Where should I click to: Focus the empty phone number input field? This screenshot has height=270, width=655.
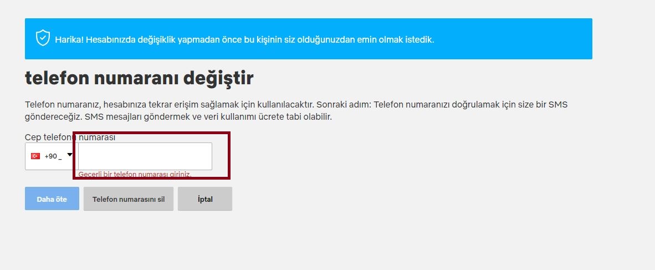point(145,156)
